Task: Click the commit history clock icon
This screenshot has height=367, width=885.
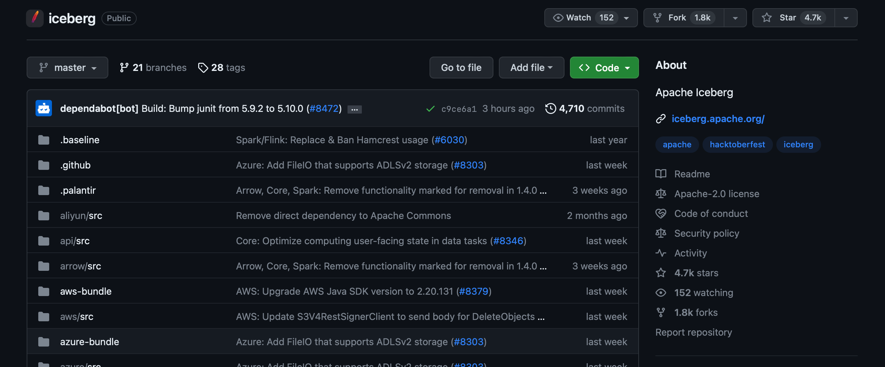Action: point(550,108)
